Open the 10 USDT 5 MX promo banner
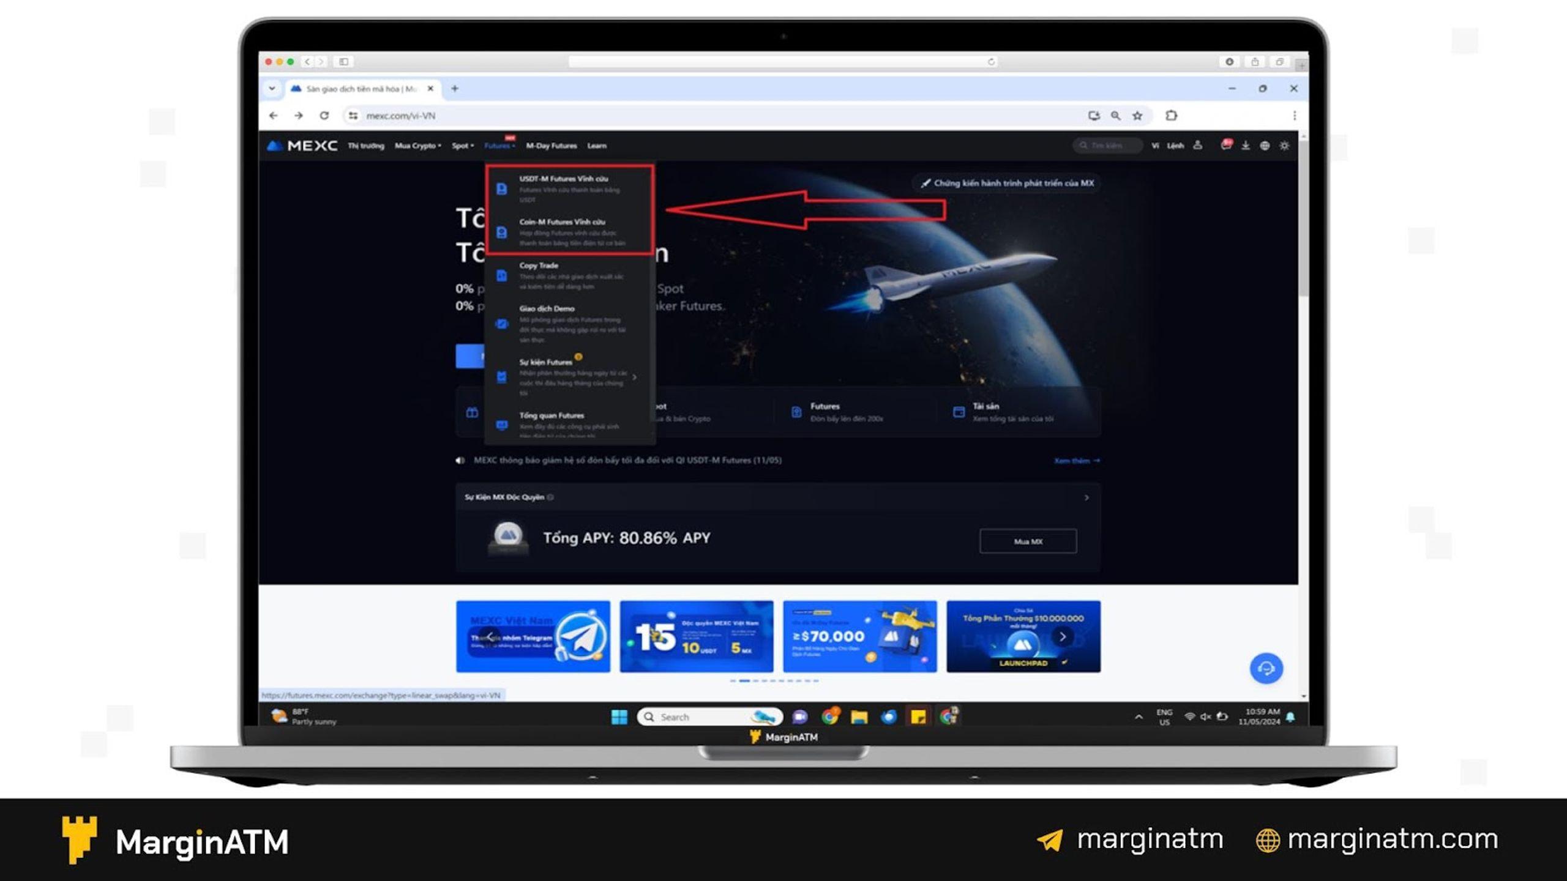 tap(697, 636)
